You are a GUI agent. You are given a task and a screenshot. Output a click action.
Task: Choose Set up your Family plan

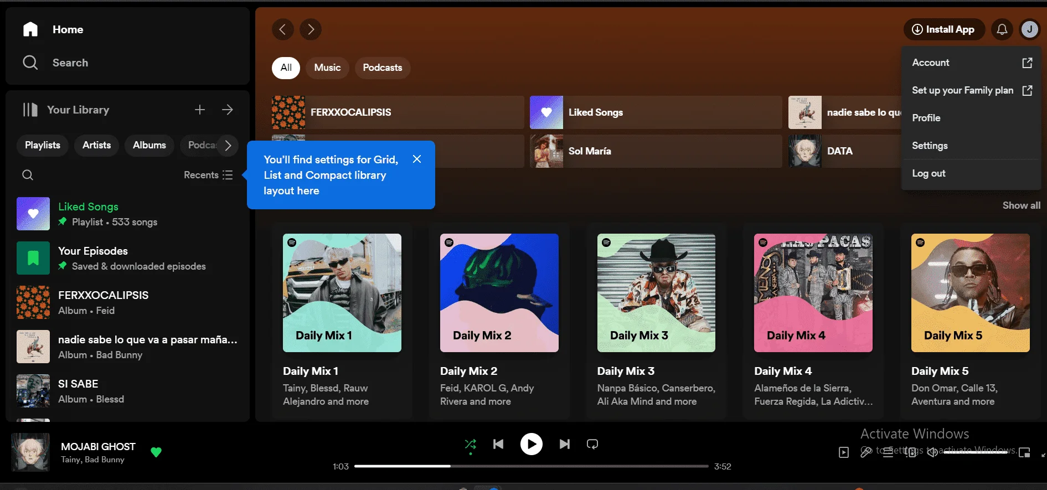point(972,90)
